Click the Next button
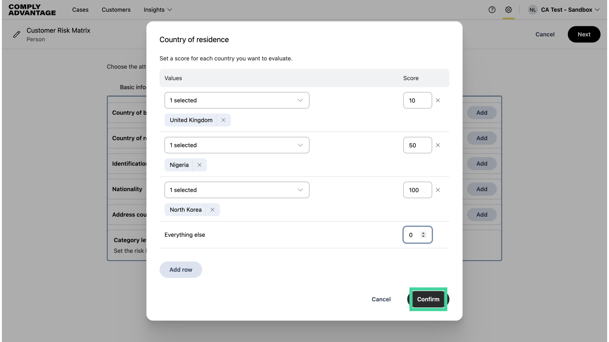Image resolution: width=609 pixels, height=342 pixels. (584, 34)
